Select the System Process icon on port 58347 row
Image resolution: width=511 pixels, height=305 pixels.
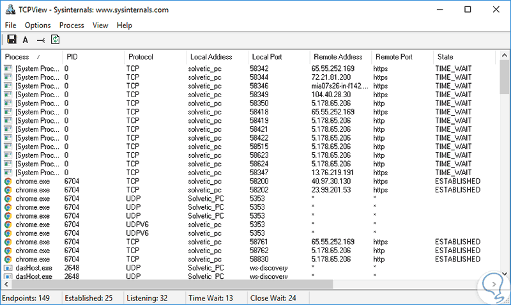pyautogui.click(x=8, y=172)
